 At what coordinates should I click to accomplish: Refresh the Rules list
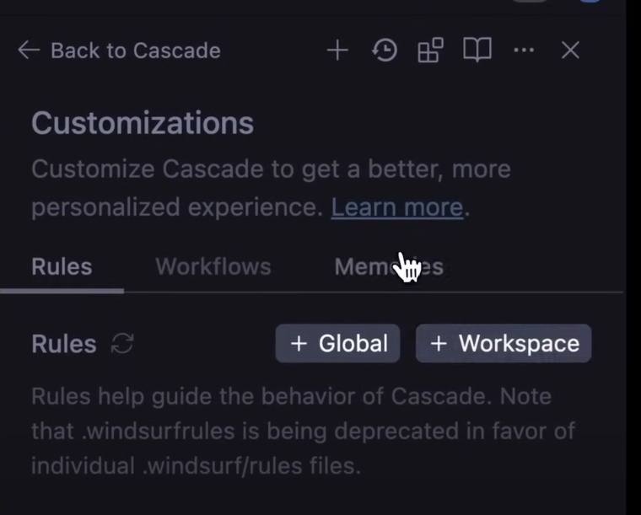coord(122,343)
